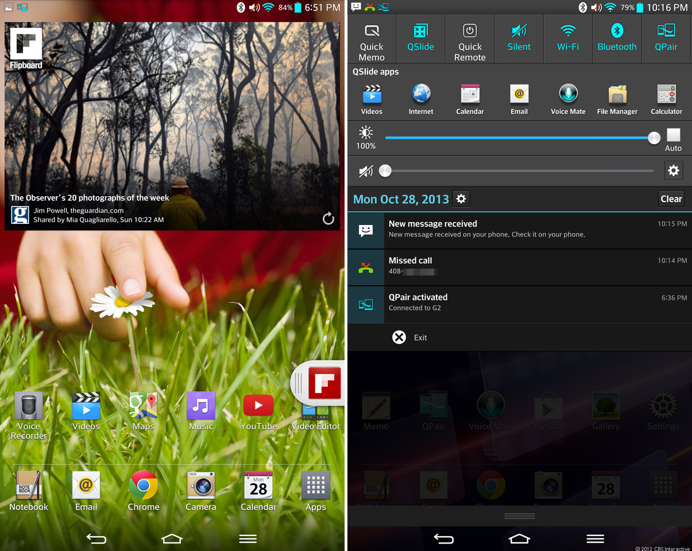Open Internet in QSlide apps
Viewport: 692px width, 551px height.
(x=421, y=99)
